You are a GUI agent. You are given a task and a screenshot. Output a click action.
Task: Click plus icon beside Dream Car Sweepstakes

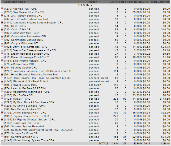point(2,50)
